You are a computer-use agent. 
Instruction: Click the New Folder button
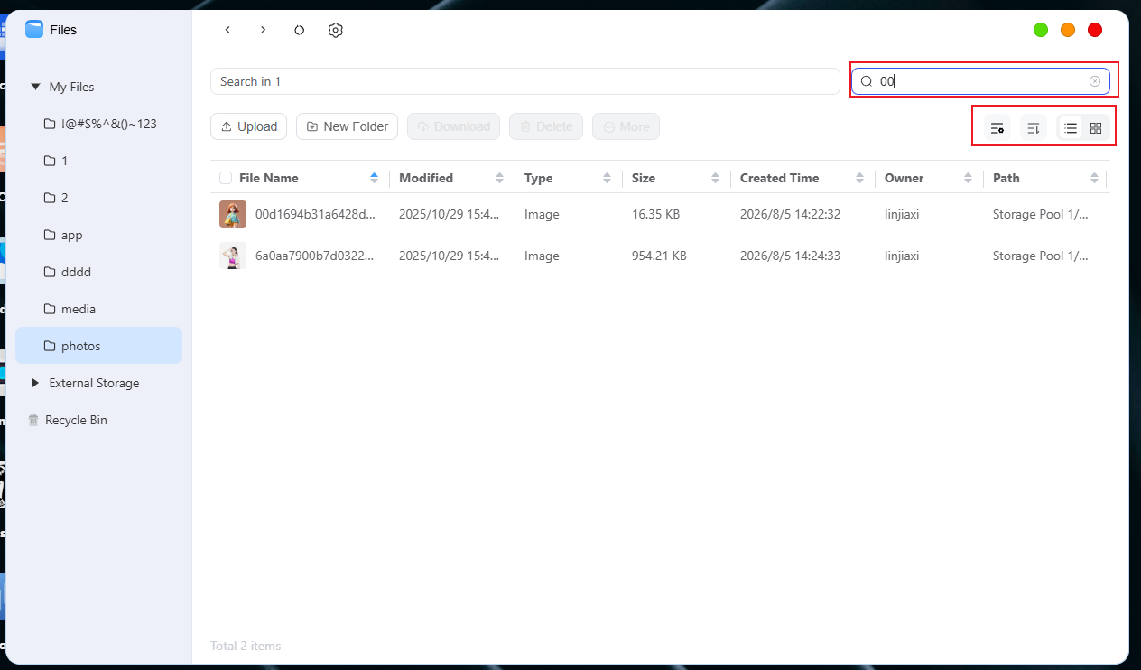coord(347,126)
